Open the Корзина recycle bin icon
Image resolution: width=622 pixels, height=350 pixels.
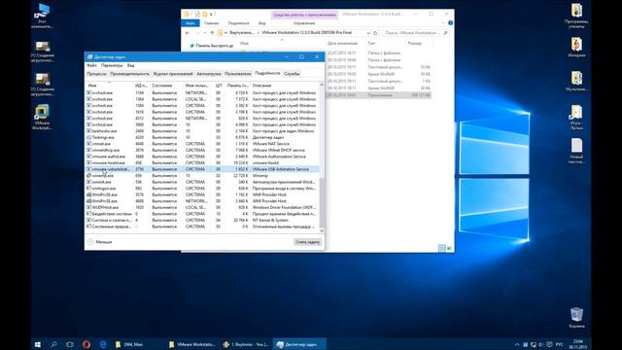(576, 318)
